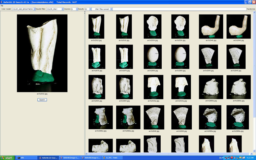Select the right archi2859.jpg egg thumbnail
Viewport: 256px width, 160px height.
point(180,57)
